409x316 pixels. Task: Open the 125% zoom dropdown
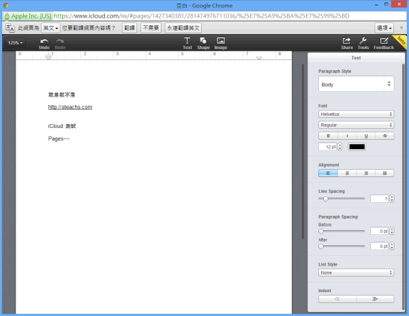click(x=15, y=43)
